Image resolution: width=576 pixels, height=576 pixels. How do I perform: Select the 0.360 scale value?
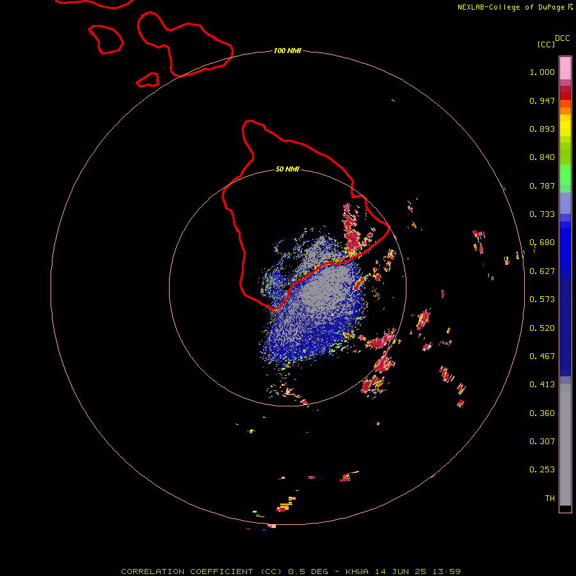click(x=542, y=413)
